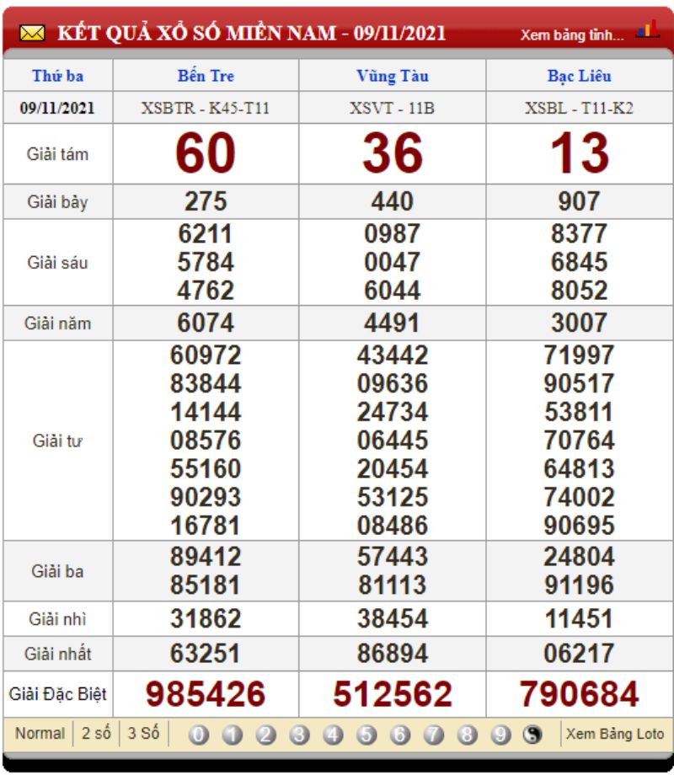Select giải bảy number 907
The height and width of the screenshot is (775, 674).
pos(579,201)
